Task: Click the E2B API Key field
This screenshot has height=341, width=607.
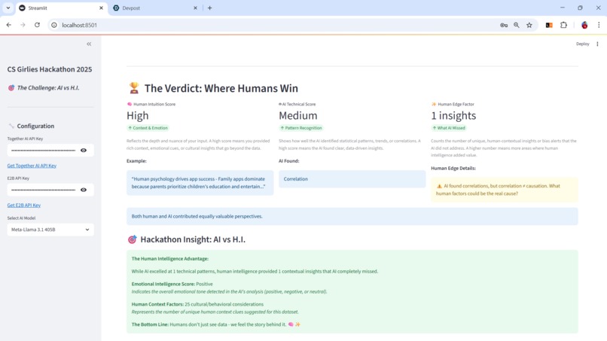Action: 44,190
